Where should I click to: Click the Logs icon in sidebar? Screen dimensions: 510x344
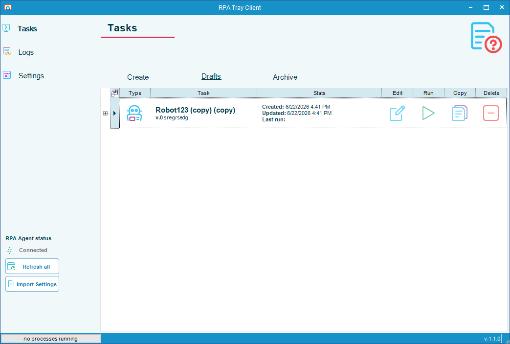[x=7, y=52]
